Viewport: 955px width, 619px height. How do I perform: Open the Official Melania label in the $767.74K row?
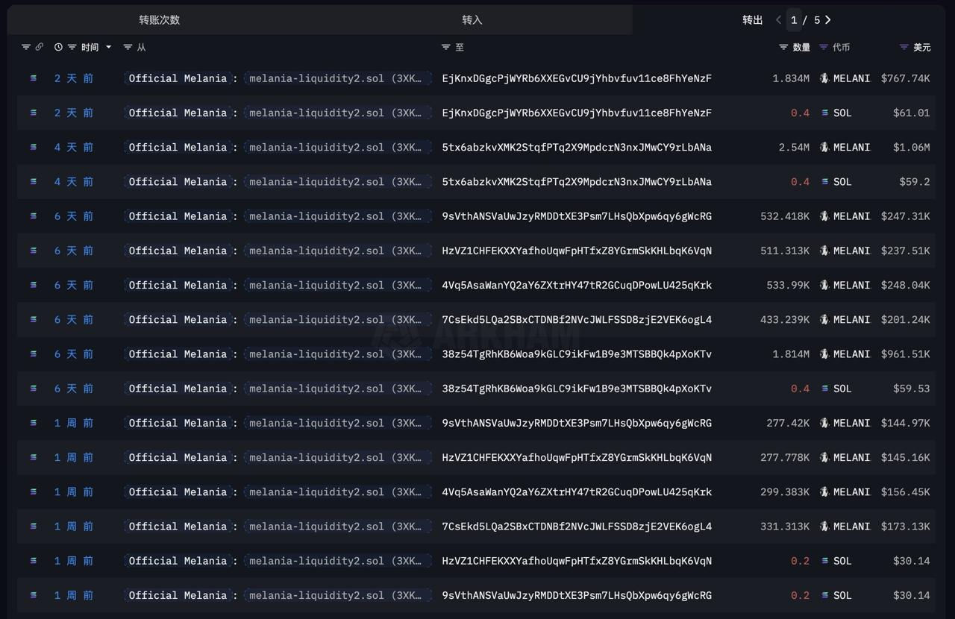click(x=178, y=78)
